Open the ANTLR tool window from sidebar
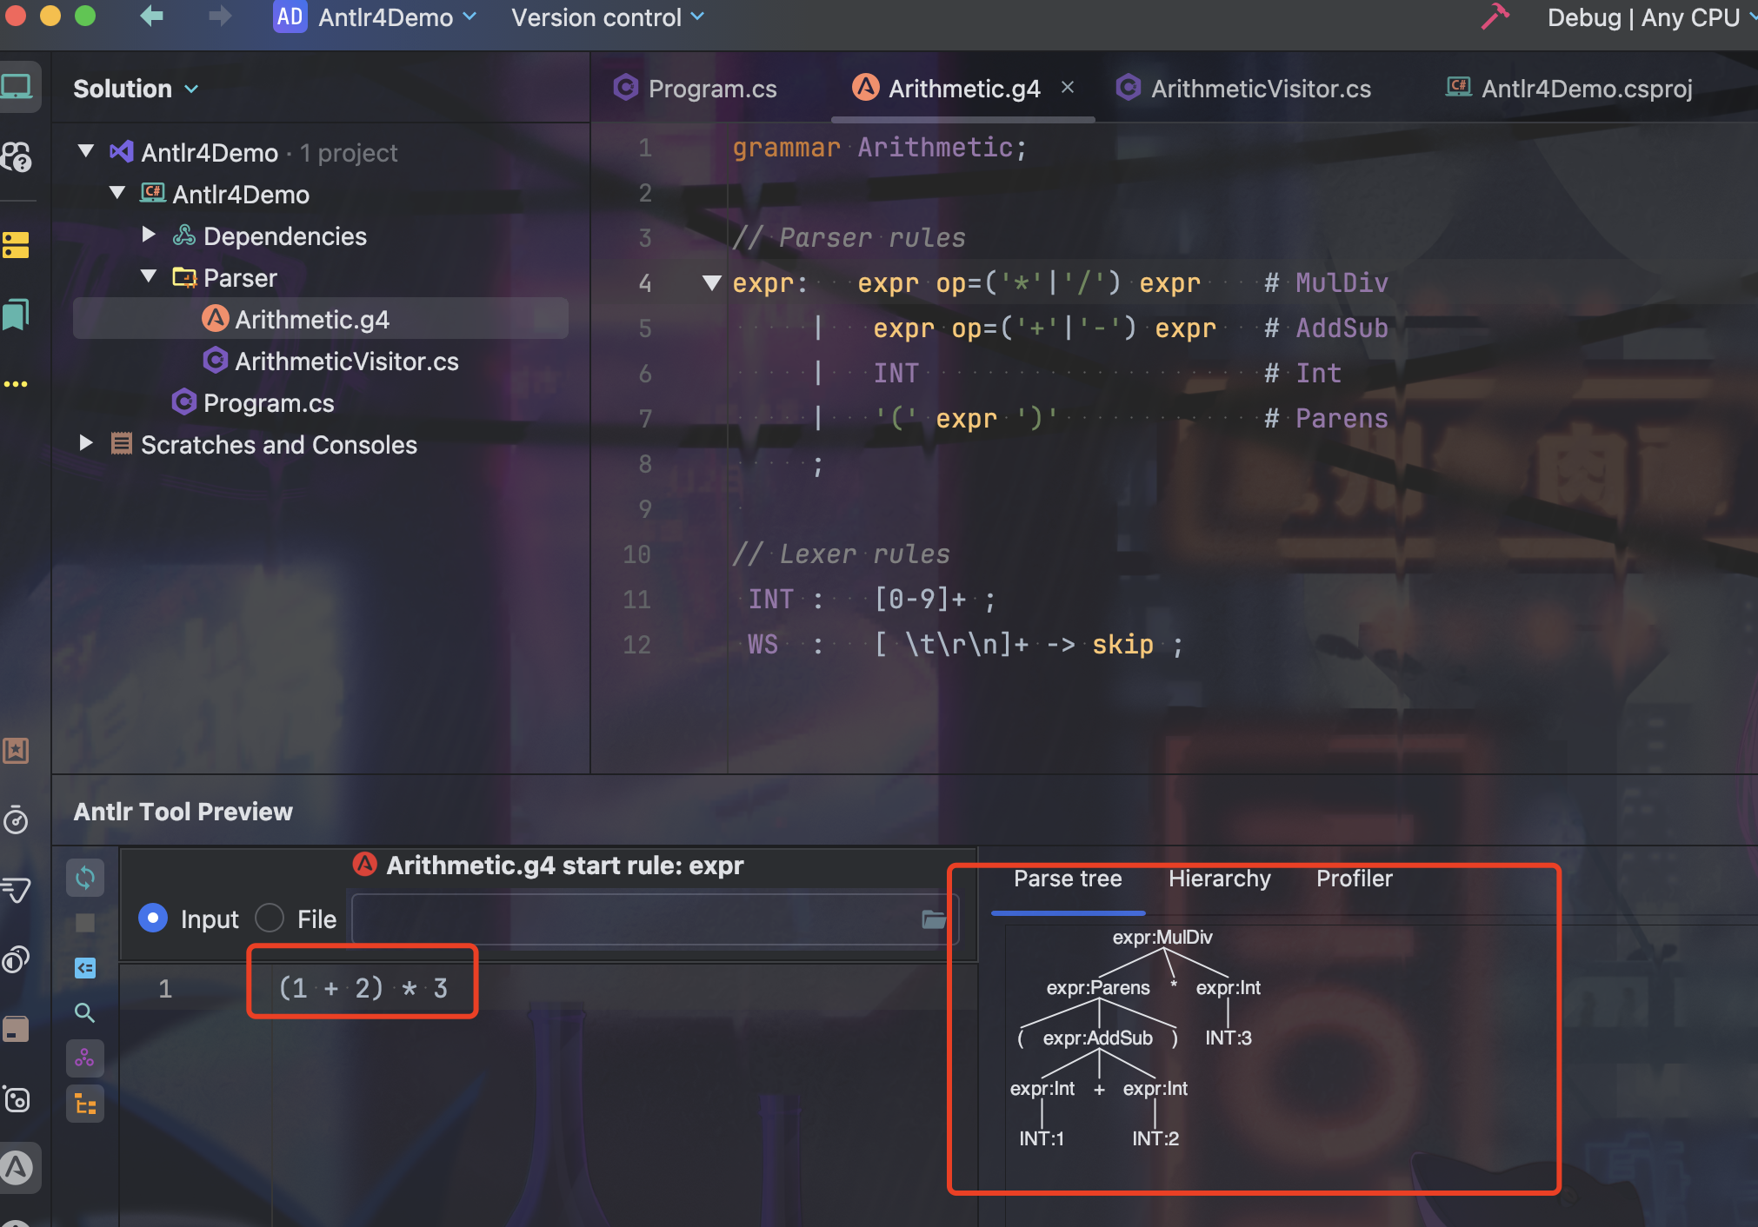 (17, 1168)
